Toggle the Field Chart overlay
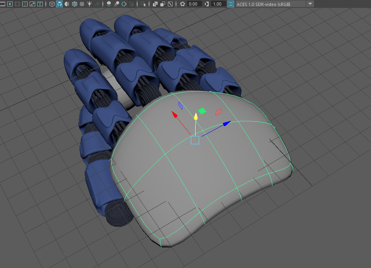The width and height of the screenshot is (371, 268). pyautogui.click(x=25, y=4)
